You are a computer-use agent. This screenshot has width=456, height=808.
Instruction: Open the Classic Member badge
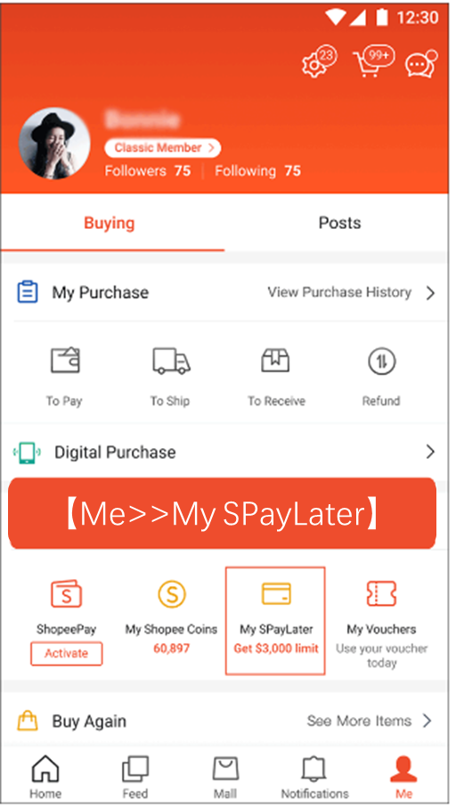click(x=163, y=148)
